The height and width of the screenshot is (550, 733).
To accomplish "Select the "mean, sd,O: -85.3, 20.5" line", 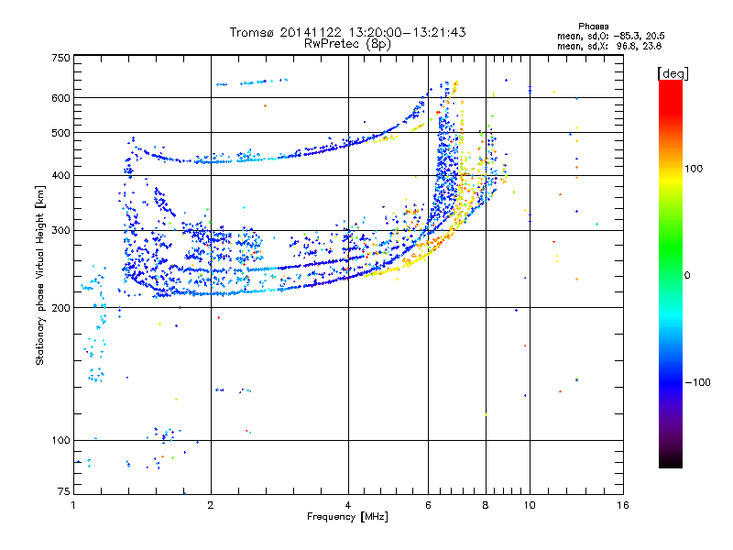I will point(610,36).
